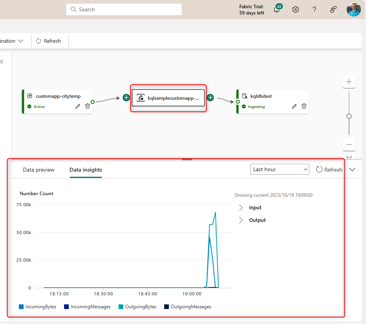The height and width of the screenshot is (324, 366).
Task: Click the Search input field
Action: pos(124,9)
